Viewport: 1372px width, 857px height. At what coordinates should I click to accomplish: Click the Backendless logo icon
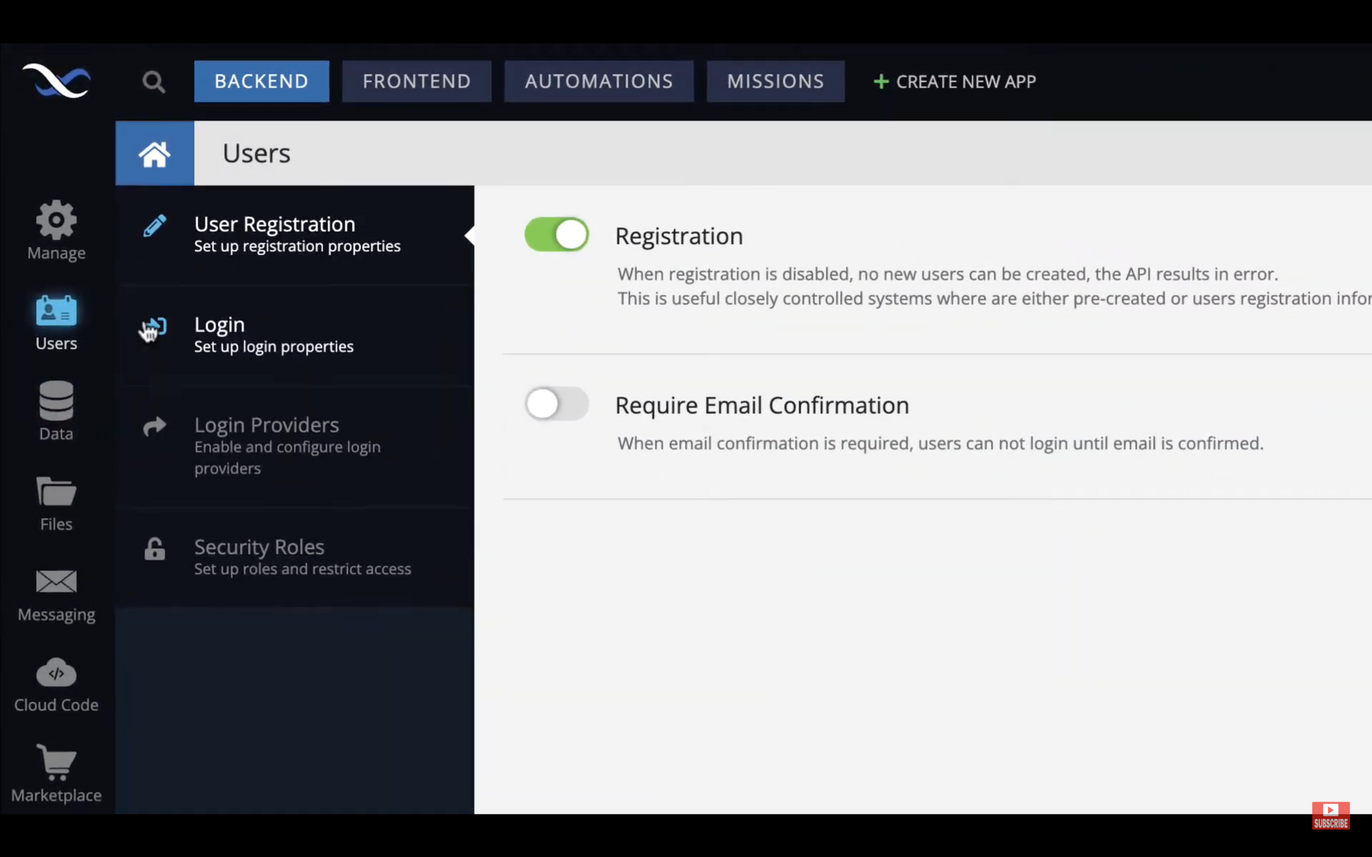(56, 81)
